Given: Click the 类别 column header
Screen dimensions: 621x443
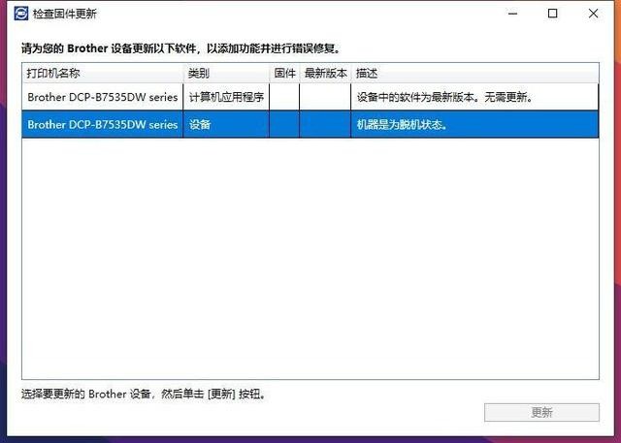Looking at the screenshot, I should [227, 73].
